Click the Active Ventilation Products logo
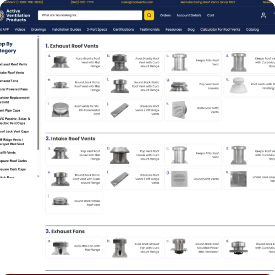The image size is (275, 275). [x=15, y=16]
